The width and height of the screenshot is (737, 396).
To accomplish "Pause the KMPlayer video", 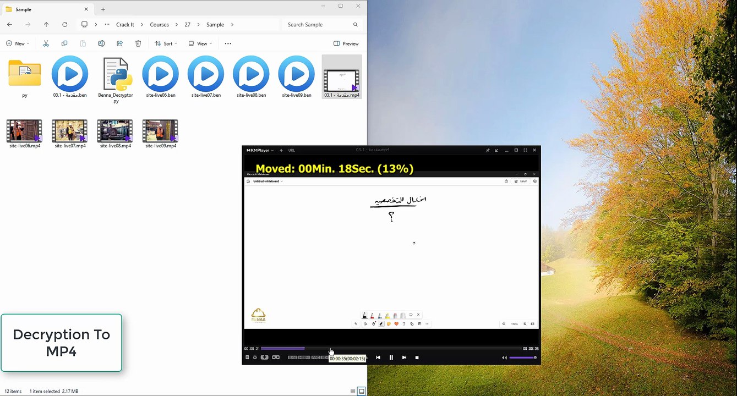I will 391,358.
